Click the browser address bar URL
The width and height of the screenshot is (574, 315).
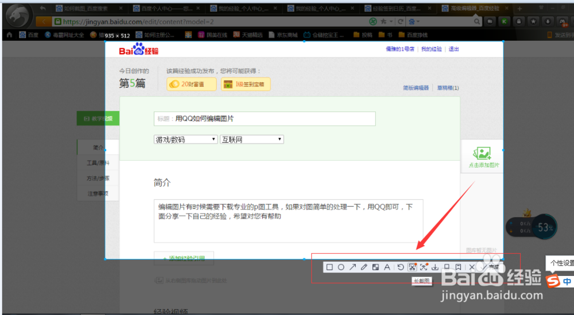click(138, 22)
